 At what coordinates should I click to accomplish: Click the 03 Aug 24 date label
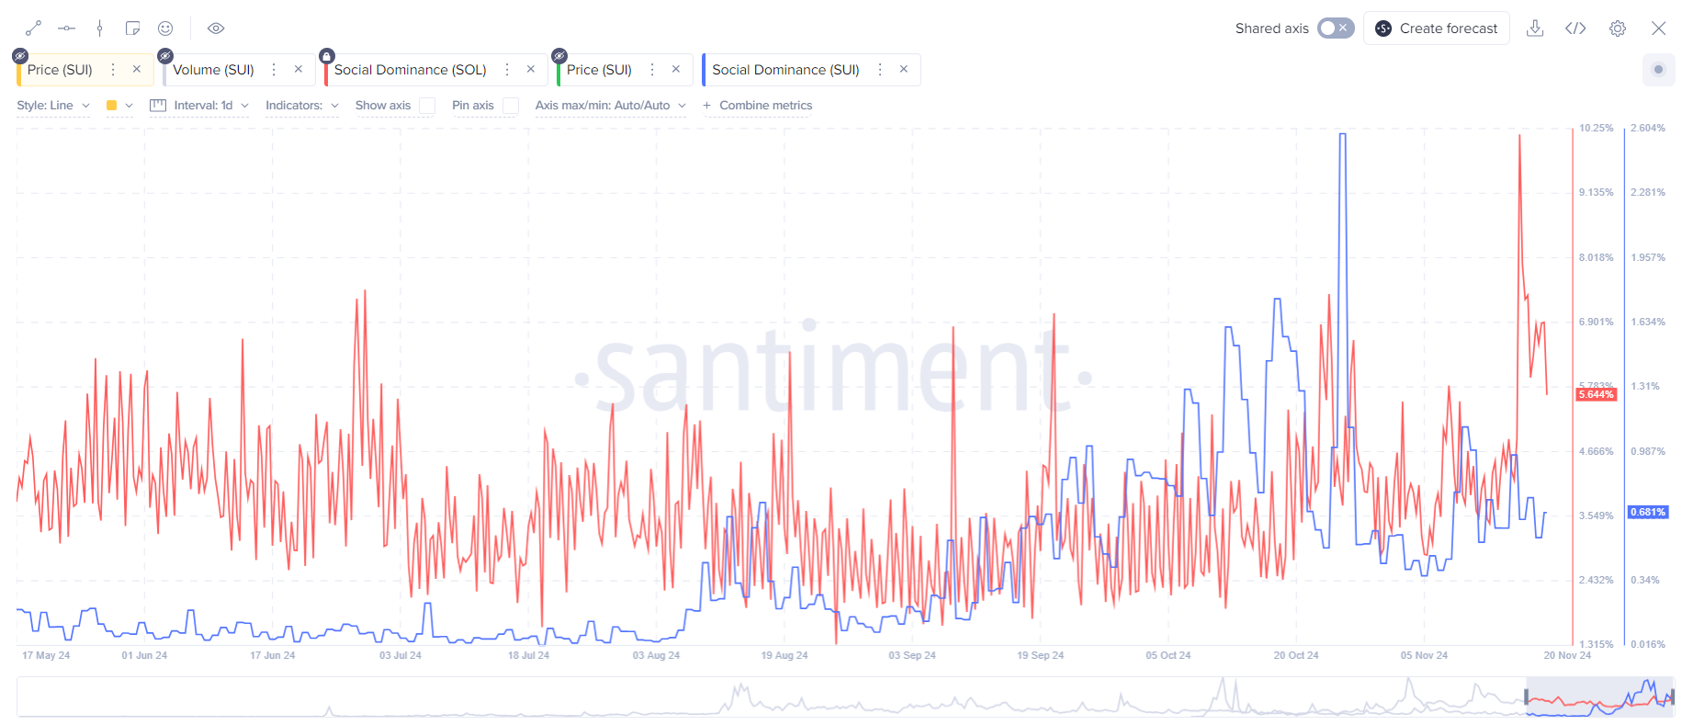(x=656, y=655)
